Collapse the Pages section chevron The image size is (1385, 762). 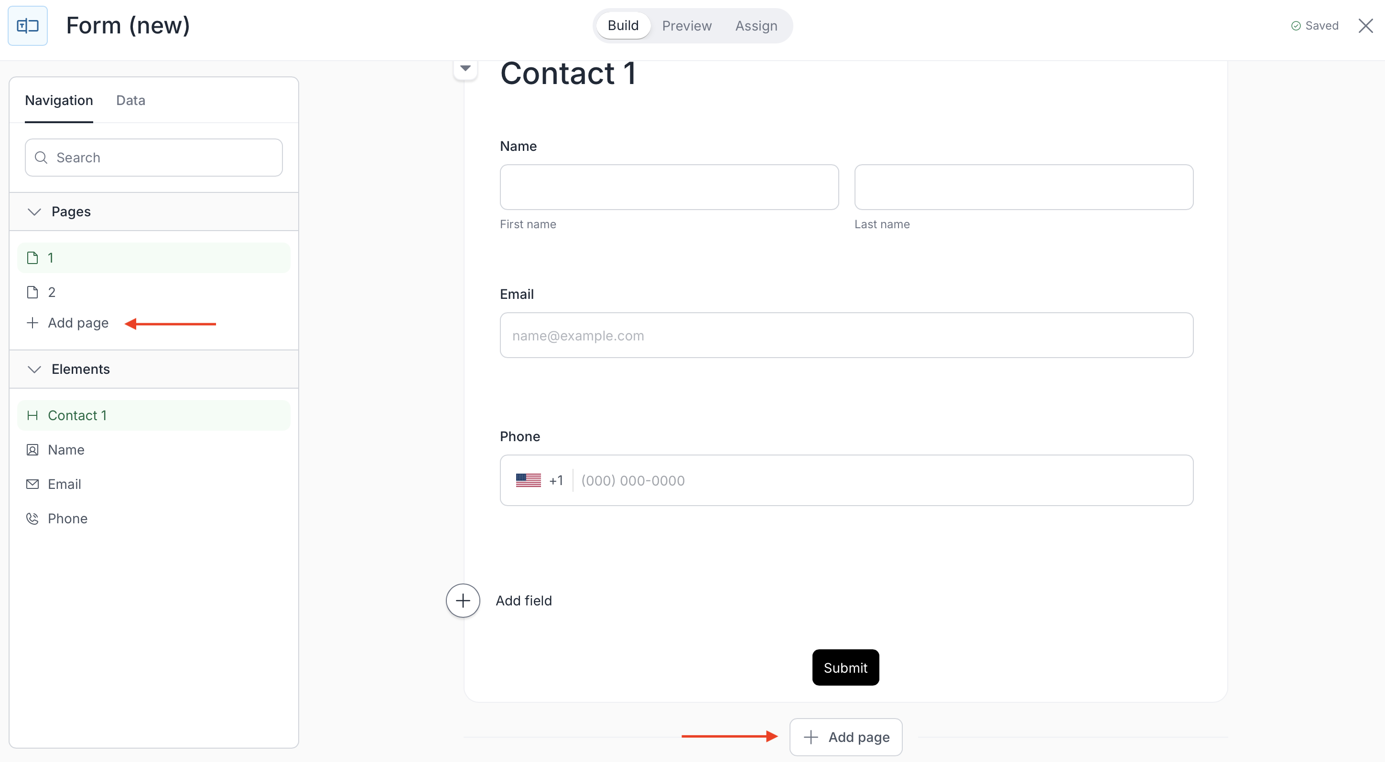click(x=34, y=212)
